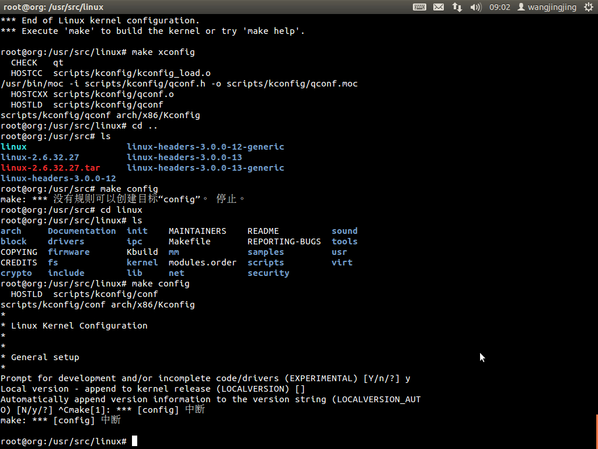The image size is (598, 449).
Task: Click the terminal cursor at last prompt
Action: coord(134,441)
